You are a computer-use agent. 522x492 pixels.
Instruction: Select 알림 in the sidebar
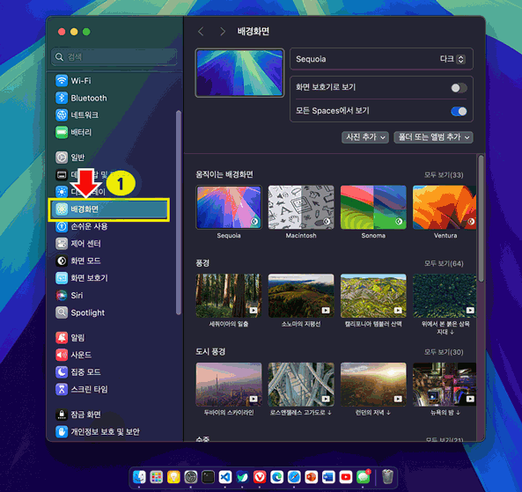pyautogui.click(x=70, y=338)
